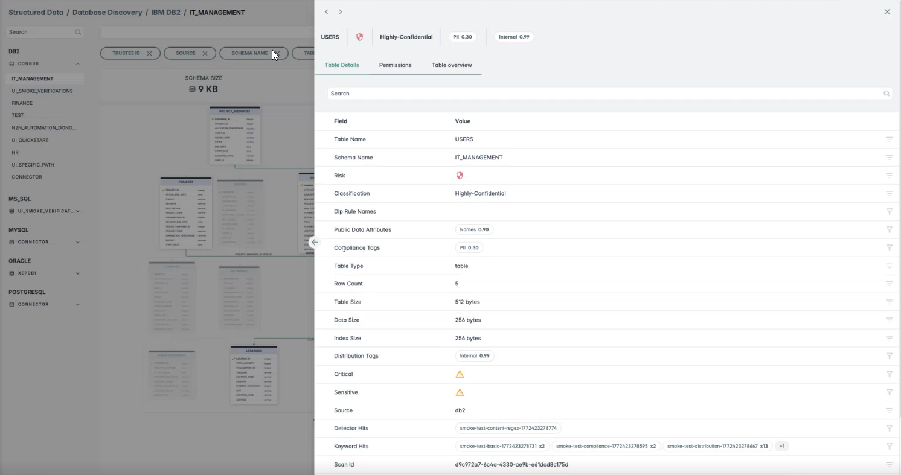Expand the PostgreSQL CONNECTOR node
901x475 pixels.
pyautogui.click(x=77, y=304)
